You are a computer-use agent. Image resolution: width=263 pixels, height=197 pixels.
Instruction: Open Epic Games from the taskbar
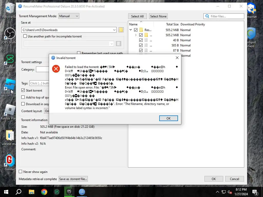69,192
